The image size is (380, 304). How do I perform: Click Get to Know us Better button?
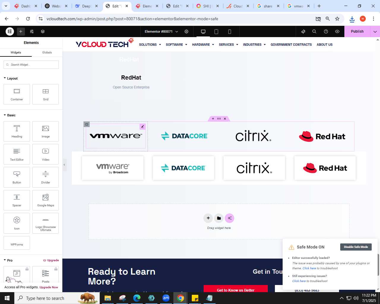point(236,290)
